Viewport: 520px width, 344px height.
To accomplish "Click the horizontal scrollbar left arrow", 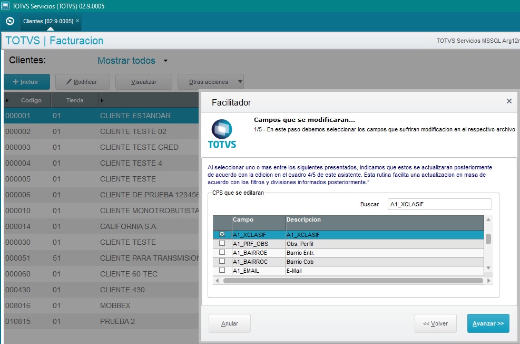I will coord(217,281).
